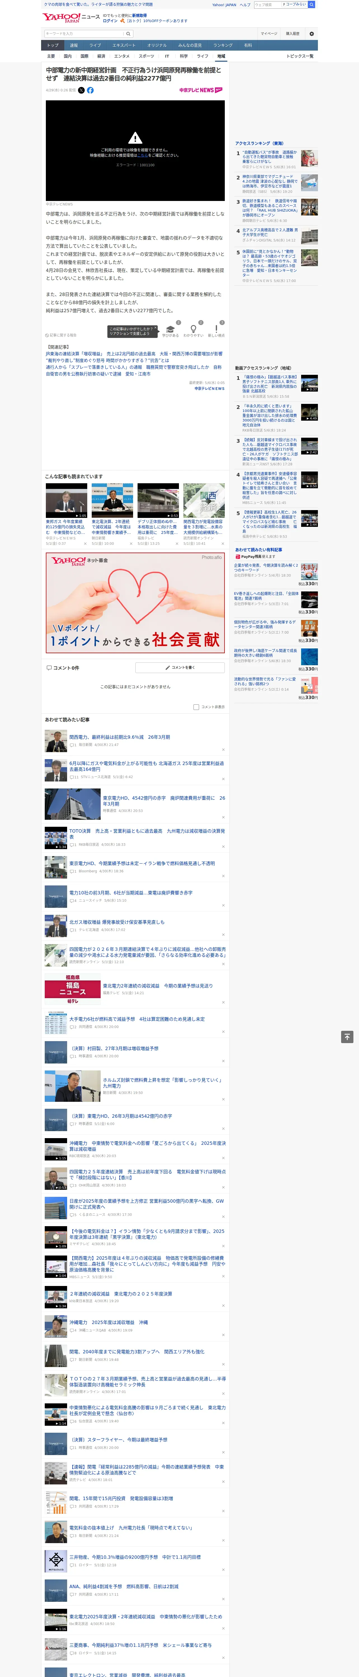Viewport: 359px width, 1677px height.
Task: Toggle the コメント非表示 checkbox
Action: pyautogui.click(x=196, y=707)
